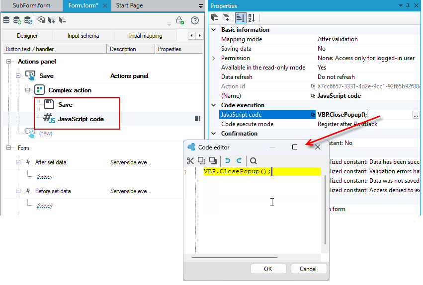Collapse the Confirmation category
The image size is (423, 285).
pyautogui.click(x=214, y=134)
